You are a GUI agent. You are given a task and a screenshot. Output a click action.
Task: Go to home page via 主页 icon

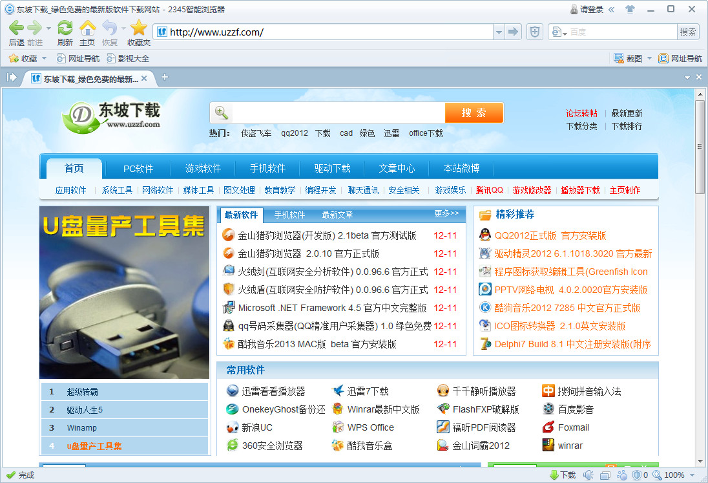click(x=87, y=28)
